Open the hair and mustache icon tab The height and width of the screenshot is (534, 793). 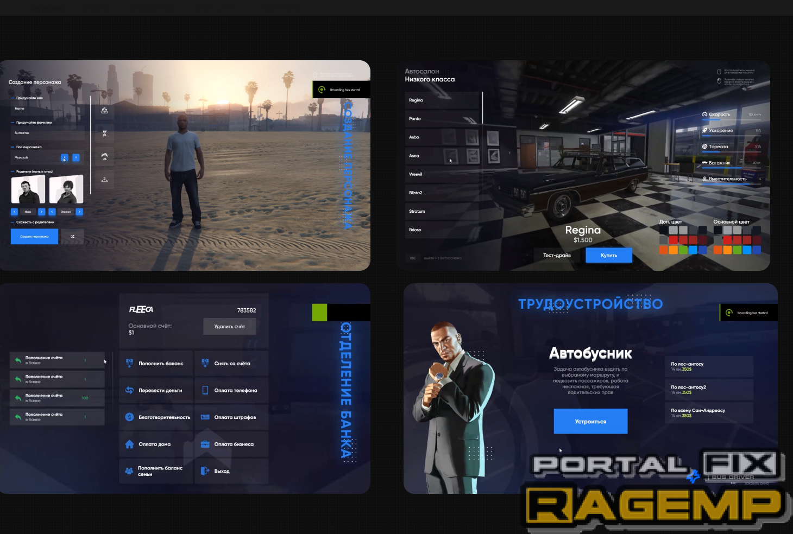104,156
